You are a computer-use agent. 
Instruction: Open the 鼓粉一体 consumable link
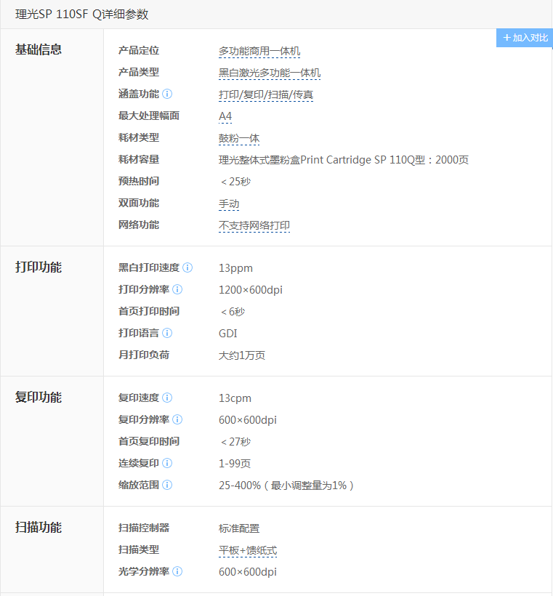pos(239,139)
